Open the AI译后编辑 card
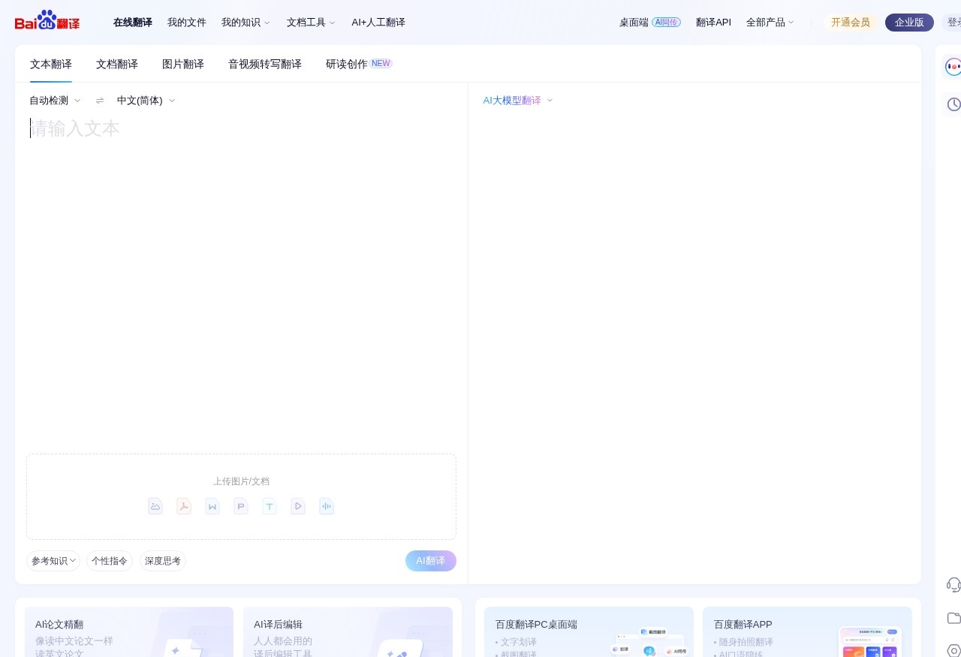 click(x=348, y=632)
